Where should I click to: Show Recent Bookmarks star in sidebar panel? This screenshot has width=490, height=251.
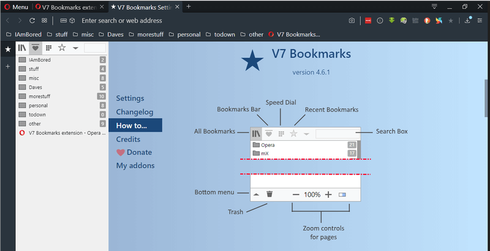(x=62, y=48)
